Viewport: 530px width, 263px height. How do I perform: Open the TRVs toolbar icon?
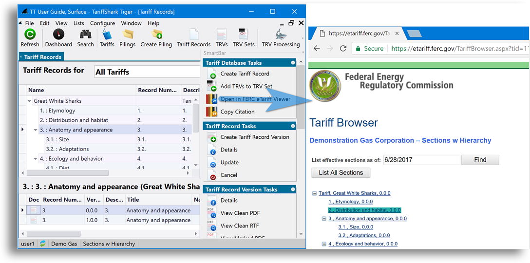point(222,35)
